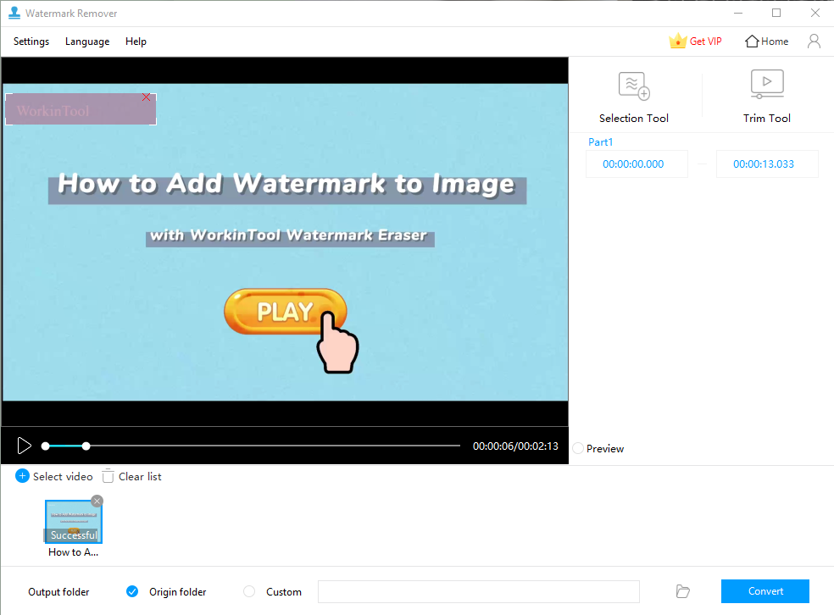The width and height of the screenshot is (834, 615).
Task: Remove the watermark selection box with red X
Action: (147, 97)
